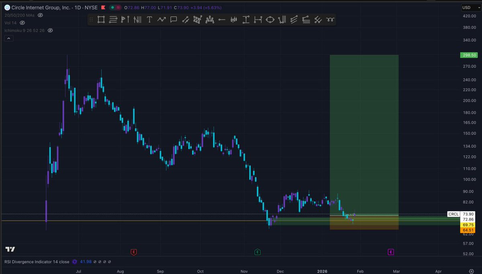Open chart settings gear at bottom right

pyautogui.click(x=472, y=271)
